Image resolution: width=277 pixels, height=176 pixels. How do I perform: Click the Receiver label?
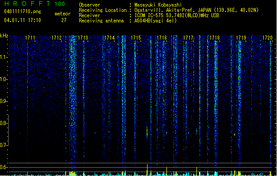click(89, 15)
